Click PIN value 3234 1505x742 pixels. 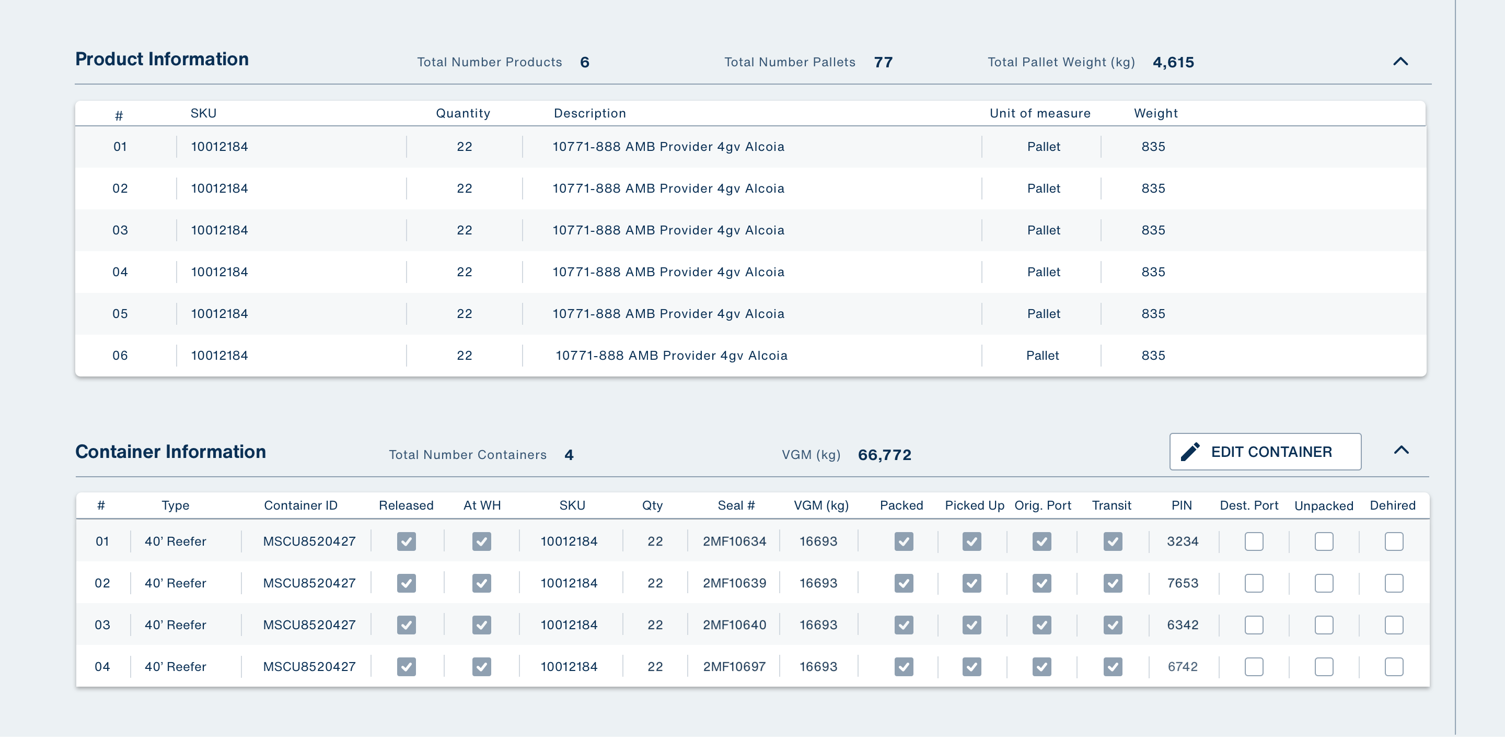[x=1183, y=541]
